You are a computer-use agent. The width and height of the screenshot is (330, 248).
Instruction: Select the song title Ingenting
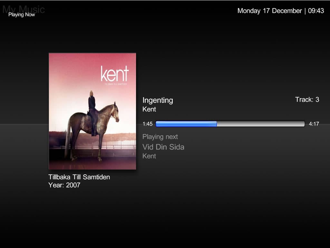[x=158, y=100]
